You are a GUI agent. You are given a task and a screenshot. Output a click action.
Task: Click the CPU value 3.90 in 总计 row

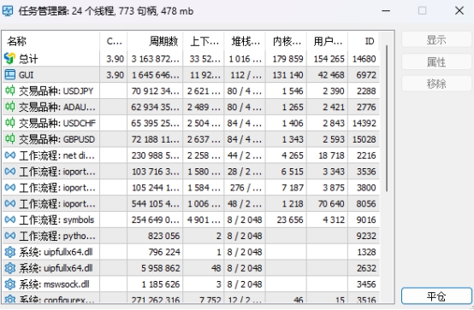116,59
